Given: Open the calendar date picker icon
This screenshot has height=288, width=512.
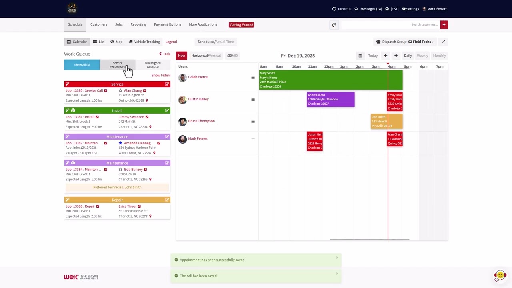Looking at the screenshot, I should 360,56.
